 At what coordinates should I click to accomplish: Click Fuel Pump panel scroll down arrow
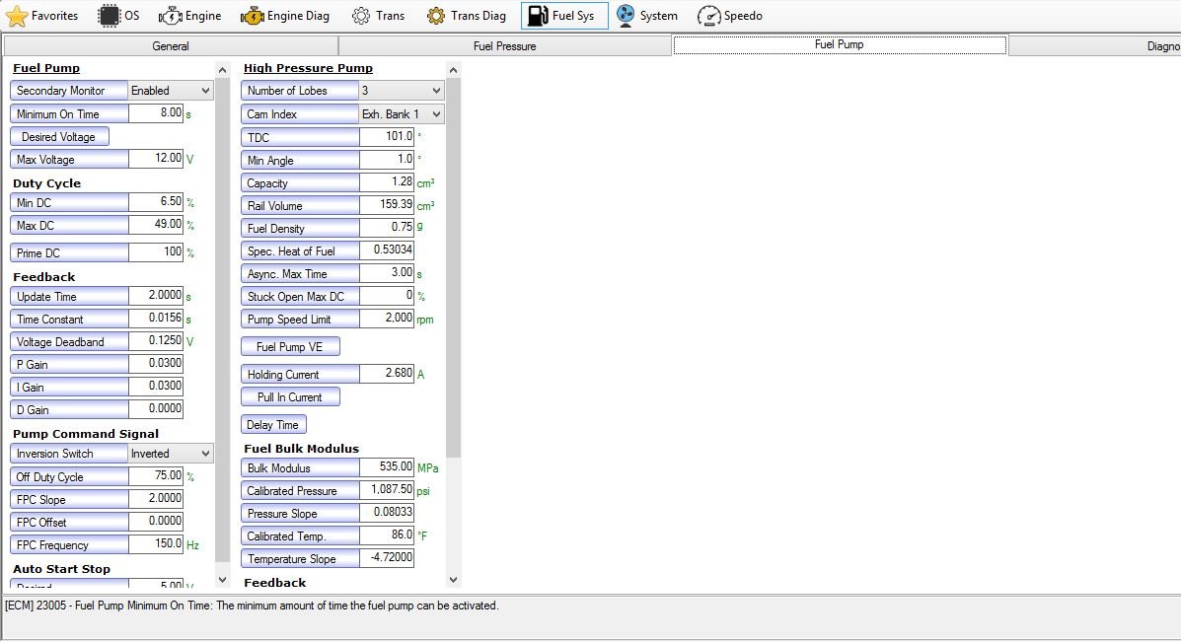222,580
